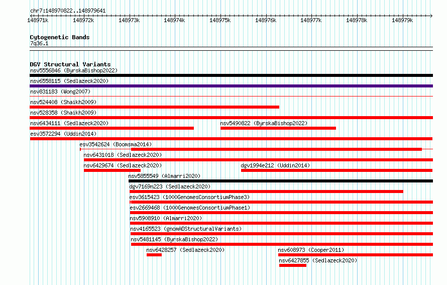The image size is (447, 285).
Task: Click the purple nsv6558115 variant bar
Action: [x=231, y=86]
